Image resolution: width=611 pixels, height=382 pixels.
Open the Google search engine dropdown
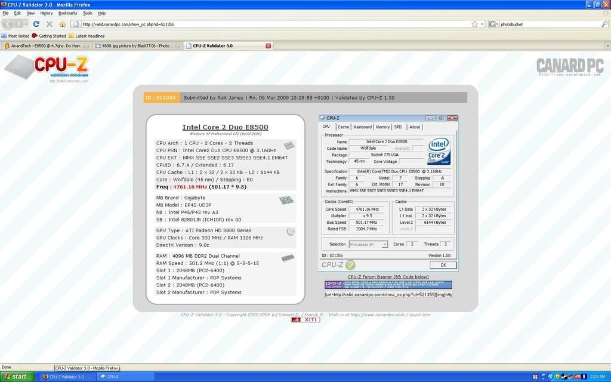494,24
